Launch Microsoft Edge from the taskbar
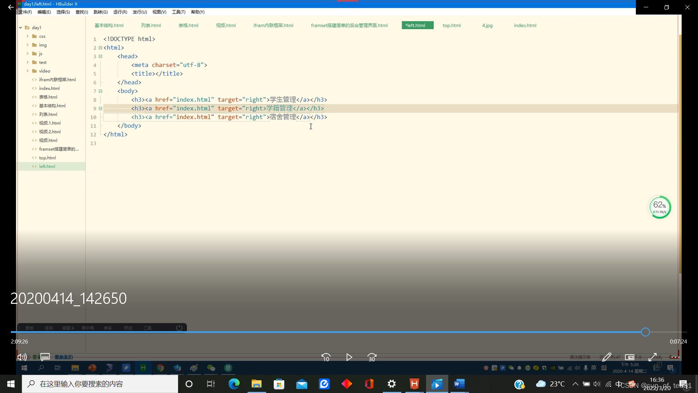Screen dimensions: 698x393 click(x=234, y=384)
